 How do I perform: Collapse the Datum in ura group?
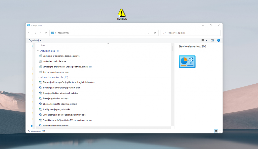tap(38, 51)
